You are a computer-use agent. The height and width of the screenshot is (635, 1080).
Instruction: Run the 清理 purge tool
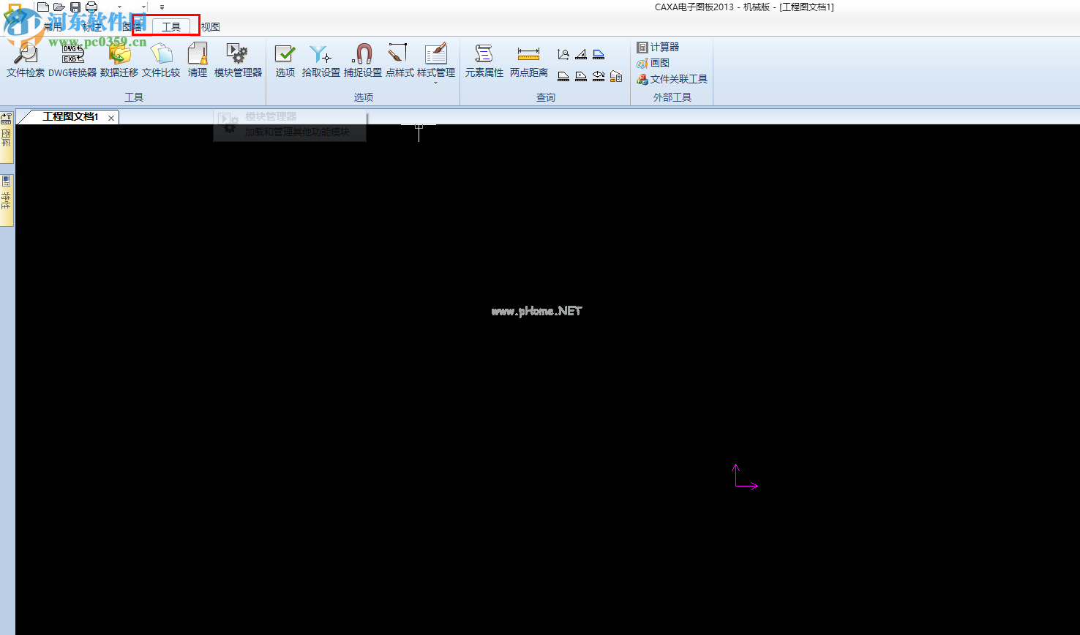pyautogui.click(x=198, y=60)
